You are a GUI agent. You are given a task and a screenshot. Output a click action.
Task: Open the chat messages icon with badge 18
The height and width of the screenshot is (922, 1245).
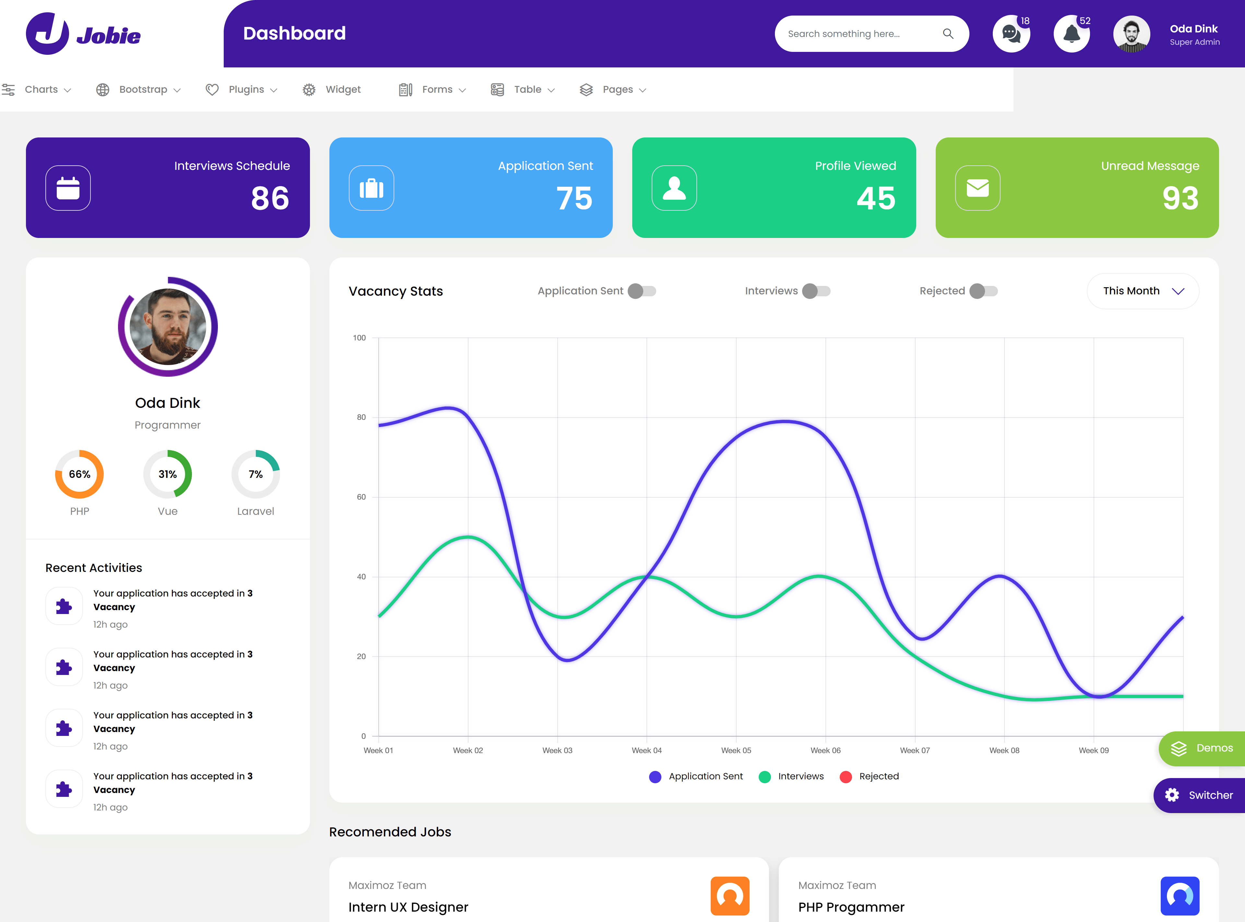point(1011,34)
